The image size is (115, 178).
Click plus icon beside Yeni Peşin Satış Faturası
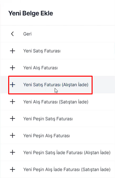(12, 119)
